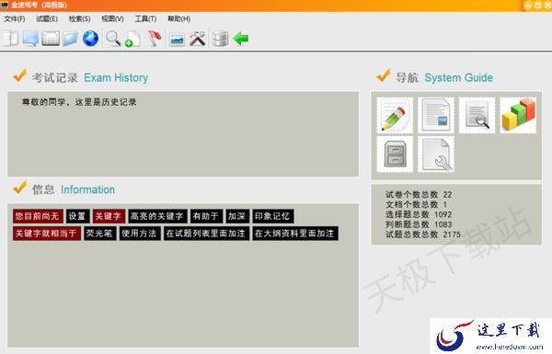Viewport: 552px width, 354px height.
Task: Click the black 设置 tag
Action: pyautogui.click(x=77, y=216)
